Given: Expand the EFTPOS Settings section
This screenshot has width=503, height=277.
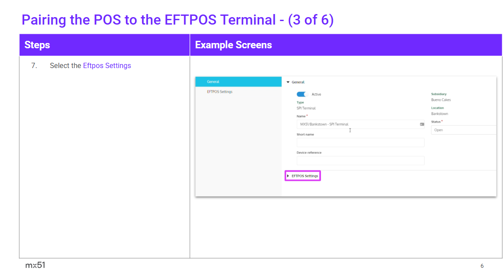Looking at the screenshot, I should click(303, 176).
